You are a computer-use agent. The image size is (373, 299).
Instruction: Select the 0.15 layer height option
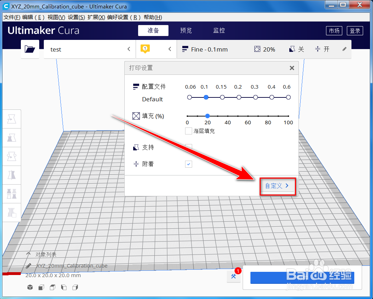pyautogui.click(x=222, y=97)
